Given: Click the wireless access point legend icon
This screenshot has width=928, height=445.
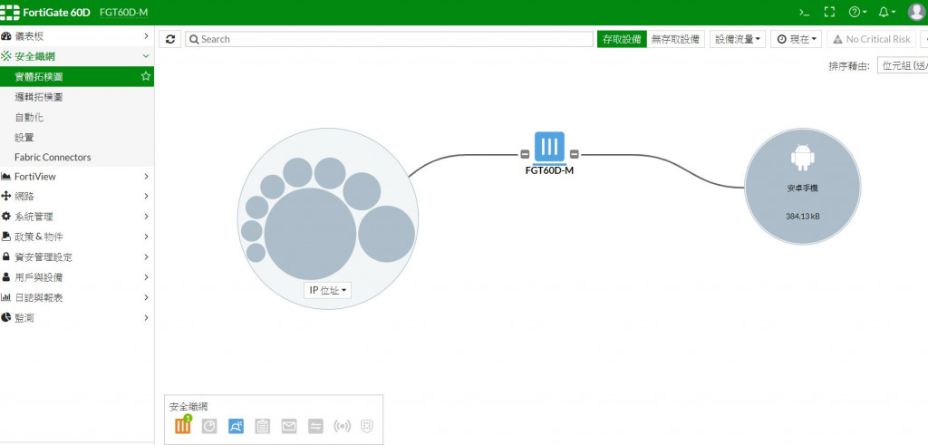Looking at the screenshot, I should point(342,426).
